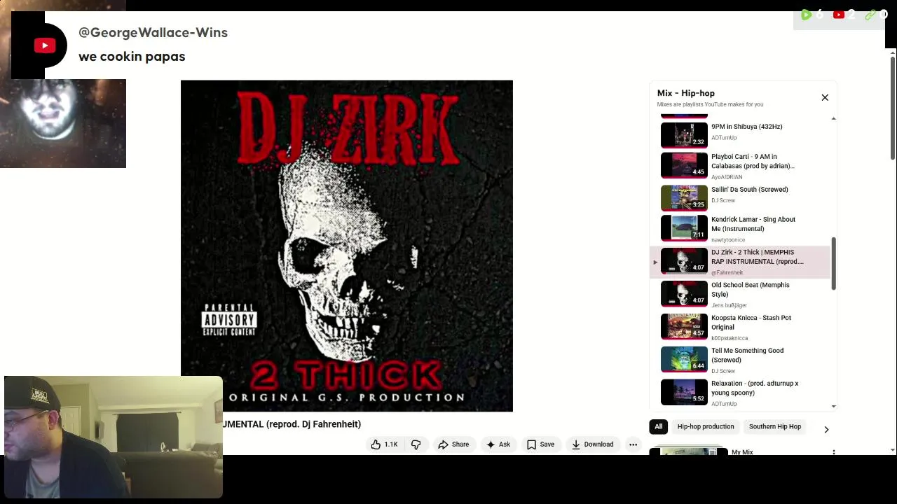The image size is (897, 504).
Task: Play Kendrick Lamar - Sing About Me
Action: click(743, 229)
